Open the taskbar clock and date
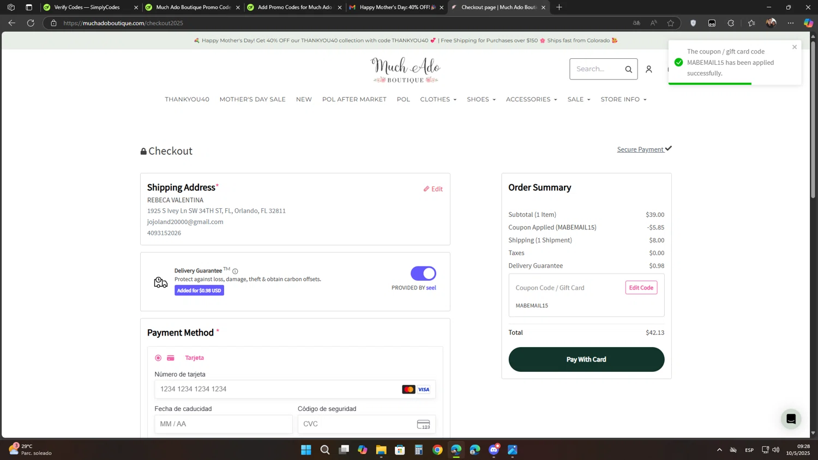The height and width of the screenshot is (460, 818). pos(798,450)
